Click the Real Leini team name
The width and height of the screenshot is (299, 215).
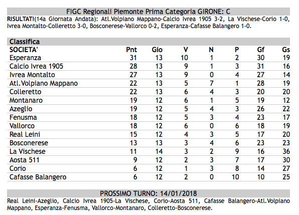(x=25, y=134)
